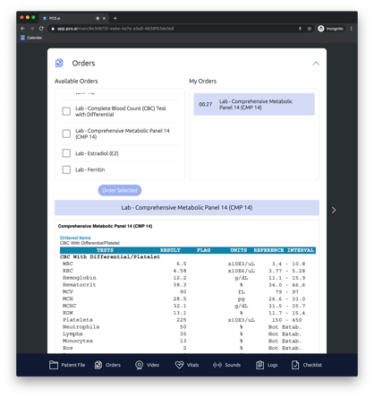Viewport: 374px width, 398px height.
Task: Check Lab - Comprehensive Metabolic Panel 14 checkbox
Action: pos(66,134)
